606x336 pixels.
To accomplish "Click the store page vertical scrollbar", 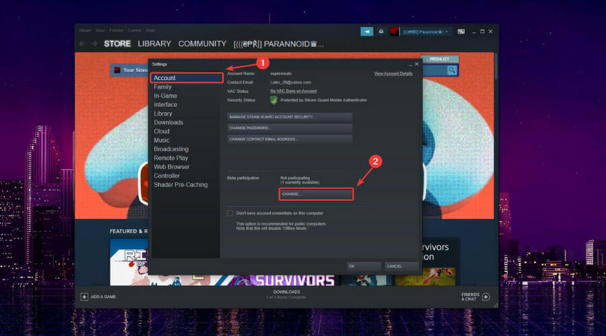I will [496, 67].
